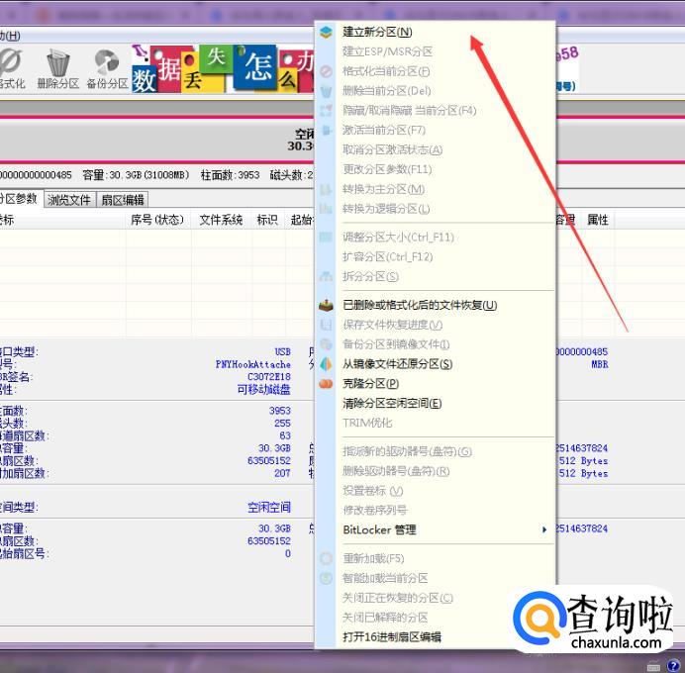Screen dimensions: 685x673
Task: Switch to 浏览文件 tab
Action: click(69, 200)
